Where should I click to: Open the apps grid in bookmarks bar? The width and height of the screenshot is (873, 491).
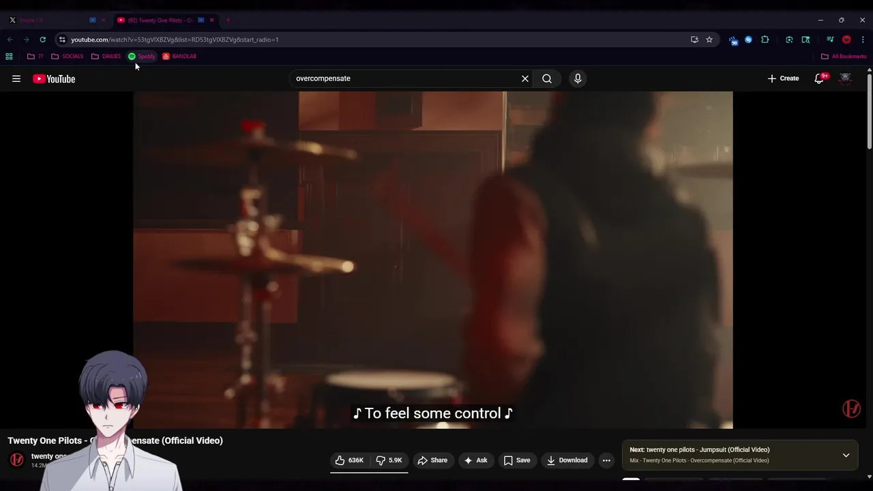[x=9, y=57]
